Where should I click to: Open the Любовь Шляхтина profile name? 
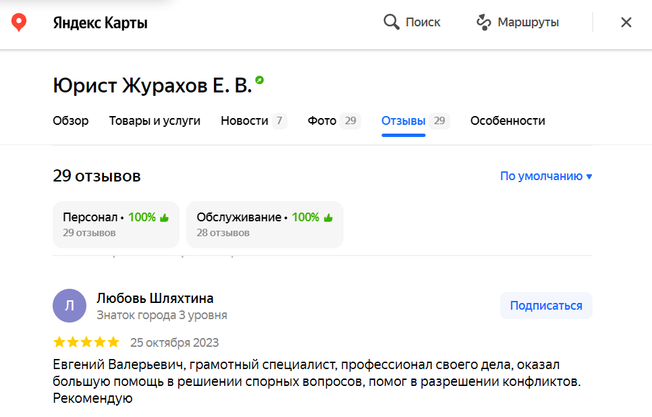click(155, 298)
